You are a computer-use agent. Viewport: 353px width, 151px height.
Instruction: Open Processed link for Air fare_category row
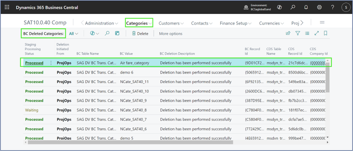coord(34,63)
